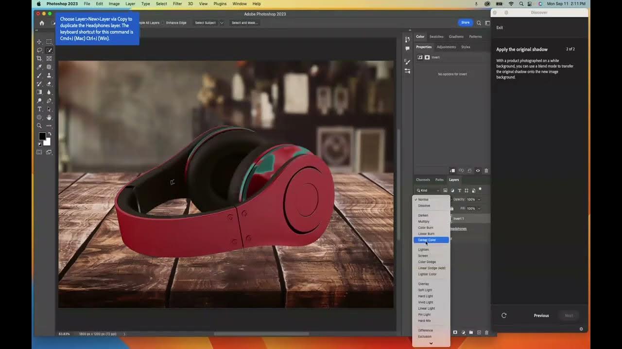Toggle Quick Mask mode
This screenshot has width=622, height=349.
click(x=39, y=152)
